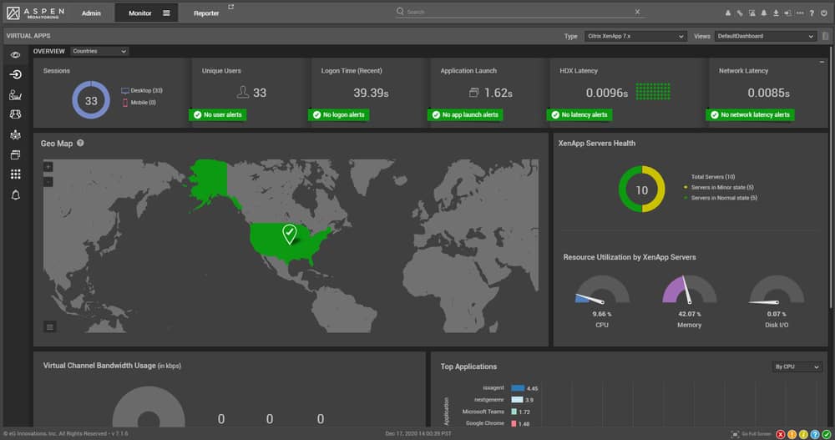Click Servers in Normal state (5) legend
This screenshot has height=440, width=835.
[721, 198]
